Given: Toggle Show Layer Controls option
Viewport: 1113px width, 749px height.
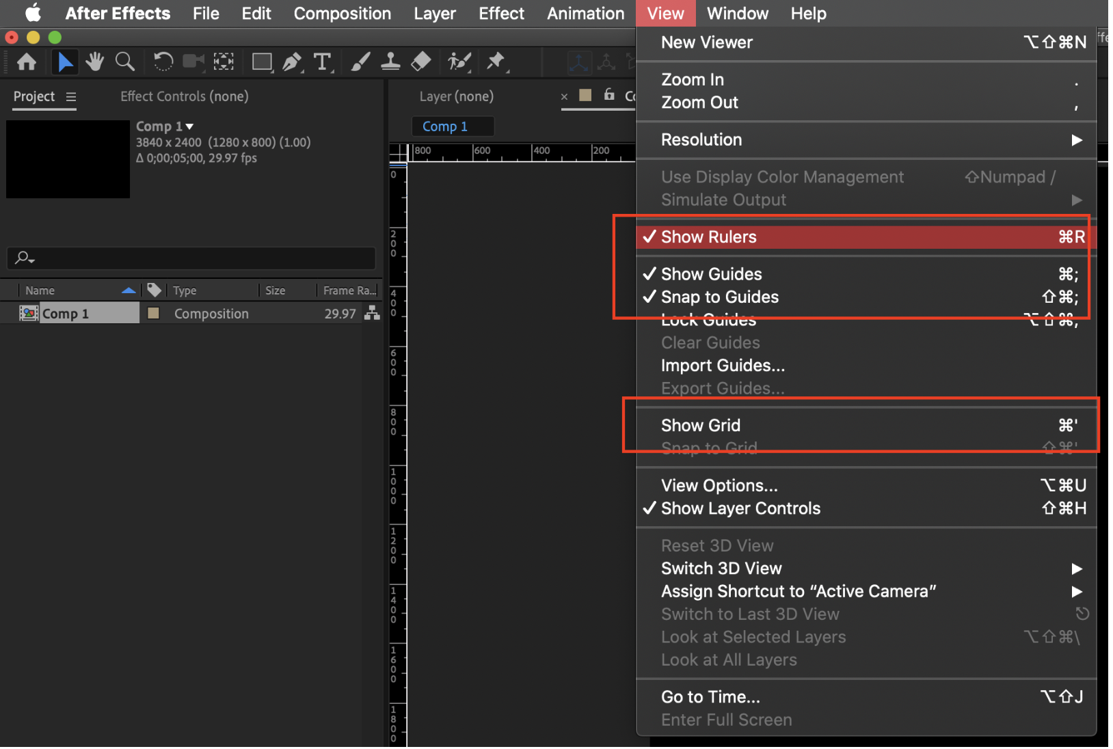Looking at the screenshot, I should click(866, 508).
